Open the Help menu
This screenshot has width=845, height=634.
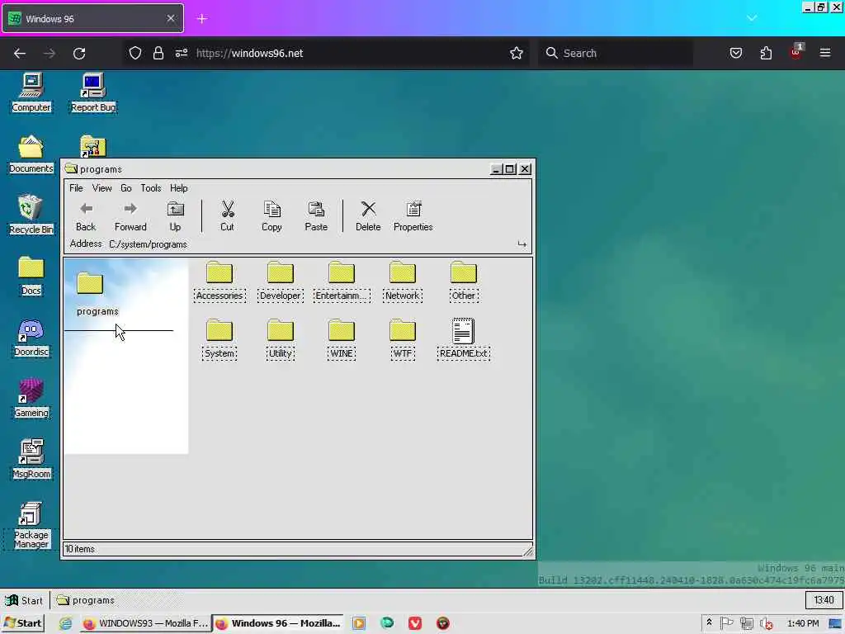coord(179,188)
